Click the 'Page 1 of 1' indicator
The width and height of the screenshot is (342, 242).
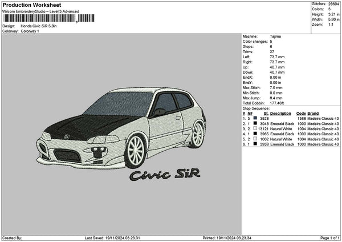(330, 238)
